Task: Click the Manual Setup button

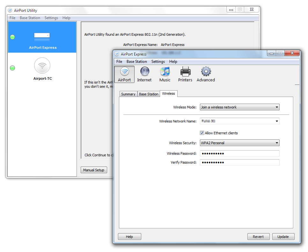Action: [94, 170]
